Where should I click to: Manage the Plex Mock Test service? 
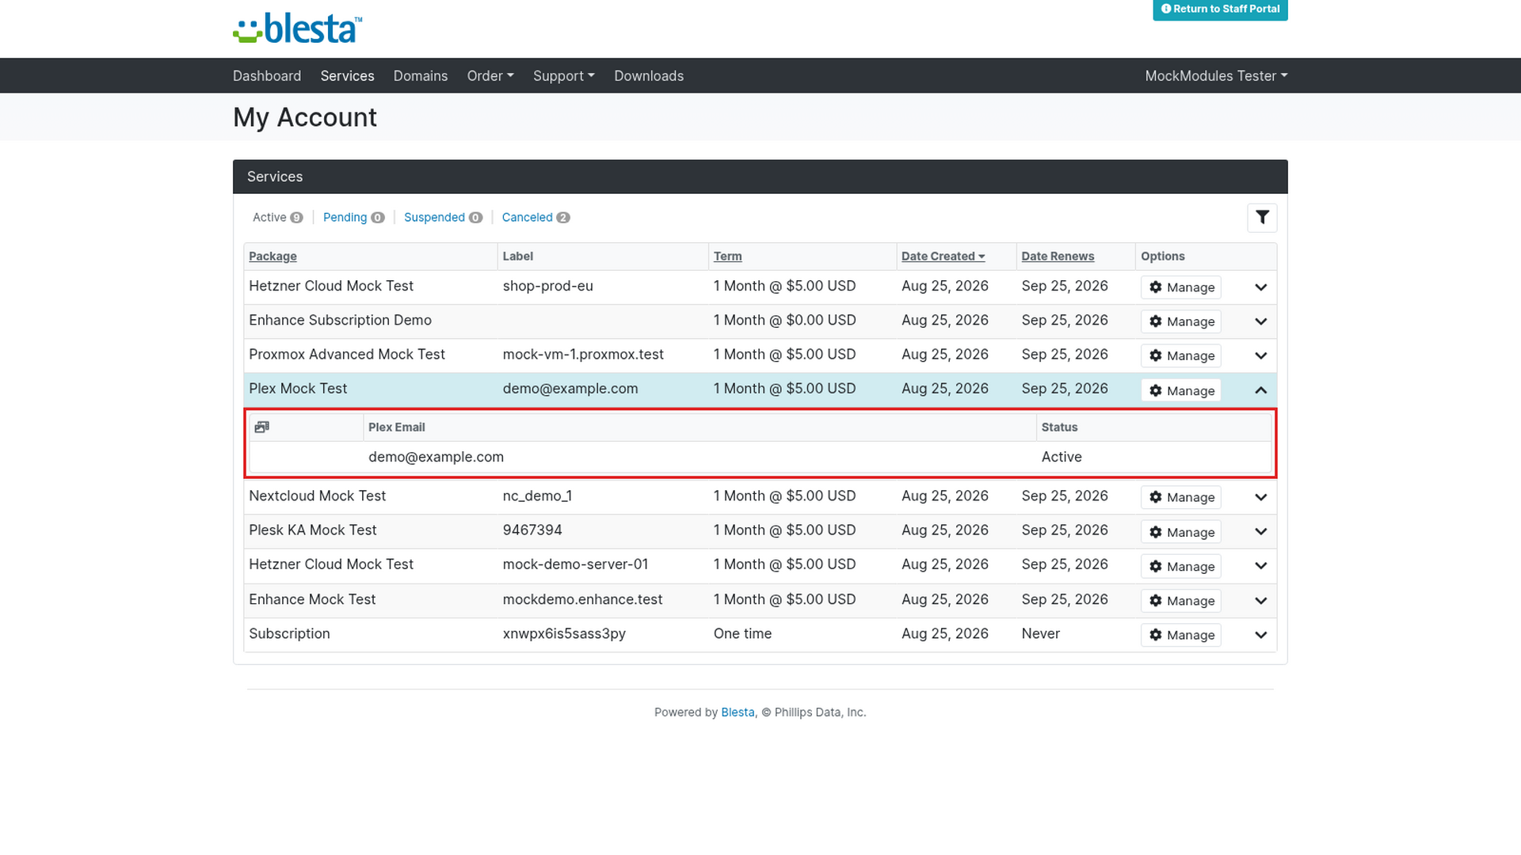(1180, 390)
